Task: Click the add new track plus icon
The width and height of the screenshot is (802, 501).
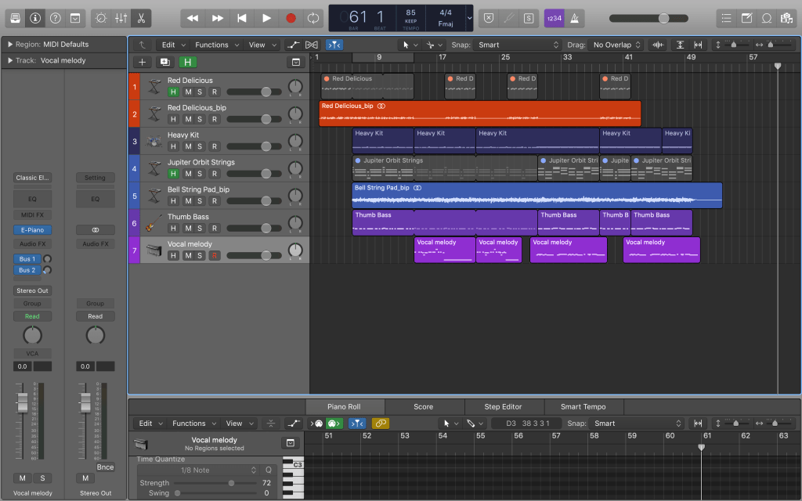Action: 142,62
